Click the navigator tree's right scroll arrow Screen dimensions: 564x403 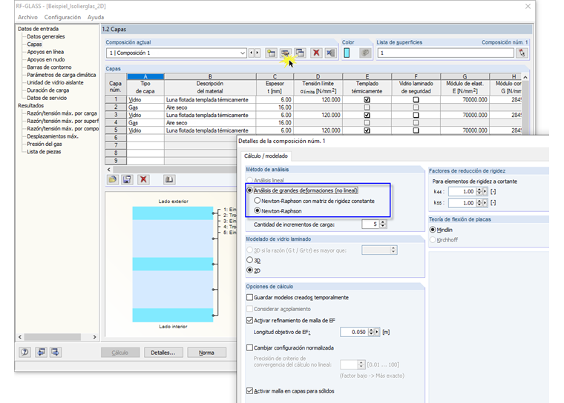coord(94,337)
